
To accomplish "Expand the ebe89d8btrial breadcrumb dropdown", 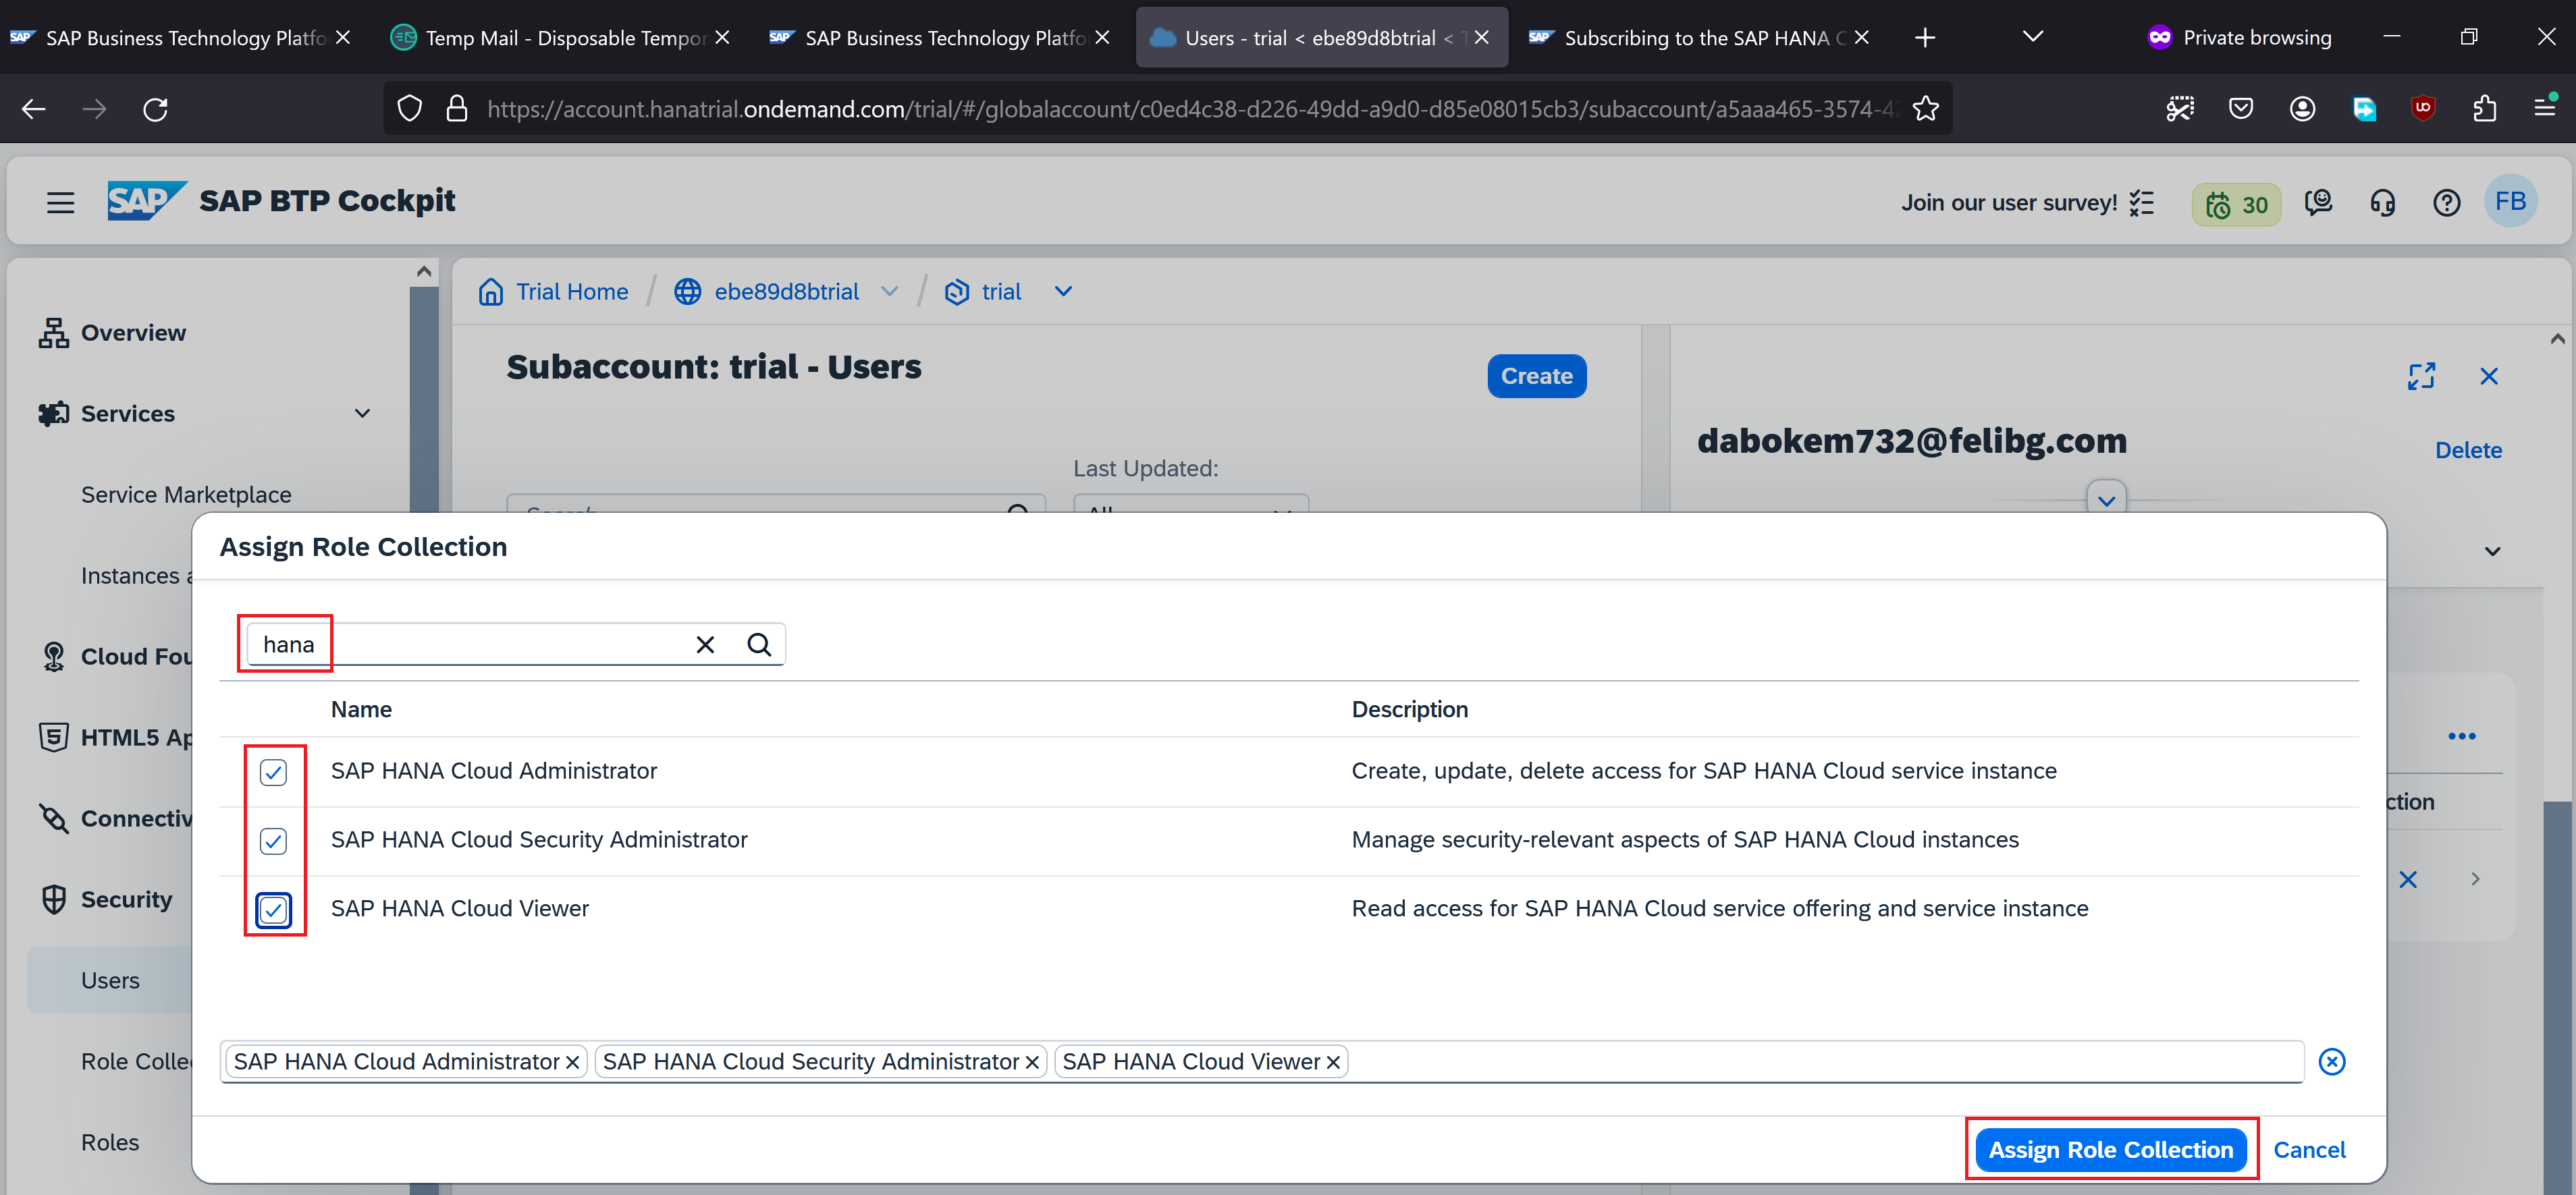I will 889,291.
